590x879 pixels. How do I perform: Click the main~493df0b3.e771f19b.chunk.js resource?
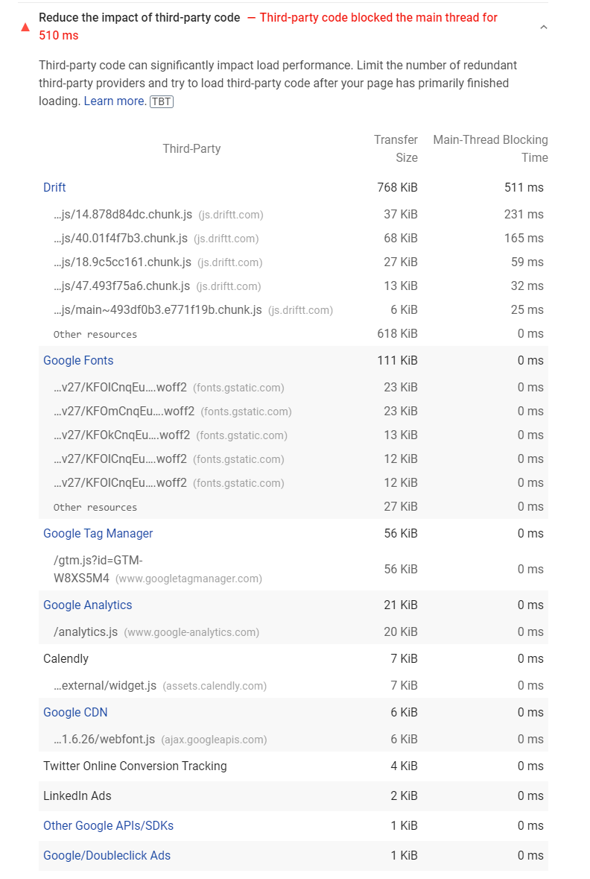click(x=193, y=310)
